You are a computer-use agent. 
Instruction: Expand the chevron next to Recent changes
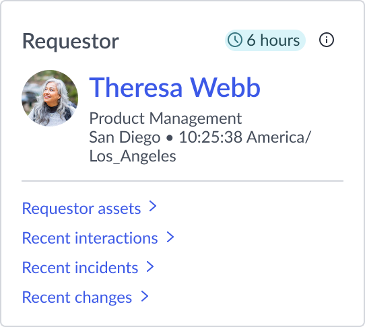[x=145, y=297]
